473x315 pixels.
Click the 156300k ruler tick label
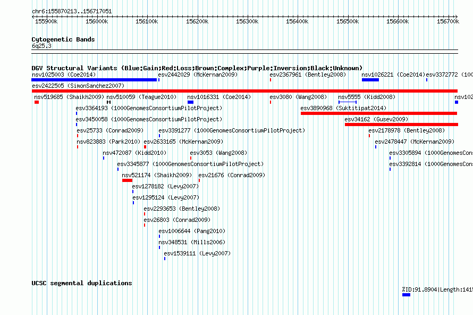coord(247,21)
